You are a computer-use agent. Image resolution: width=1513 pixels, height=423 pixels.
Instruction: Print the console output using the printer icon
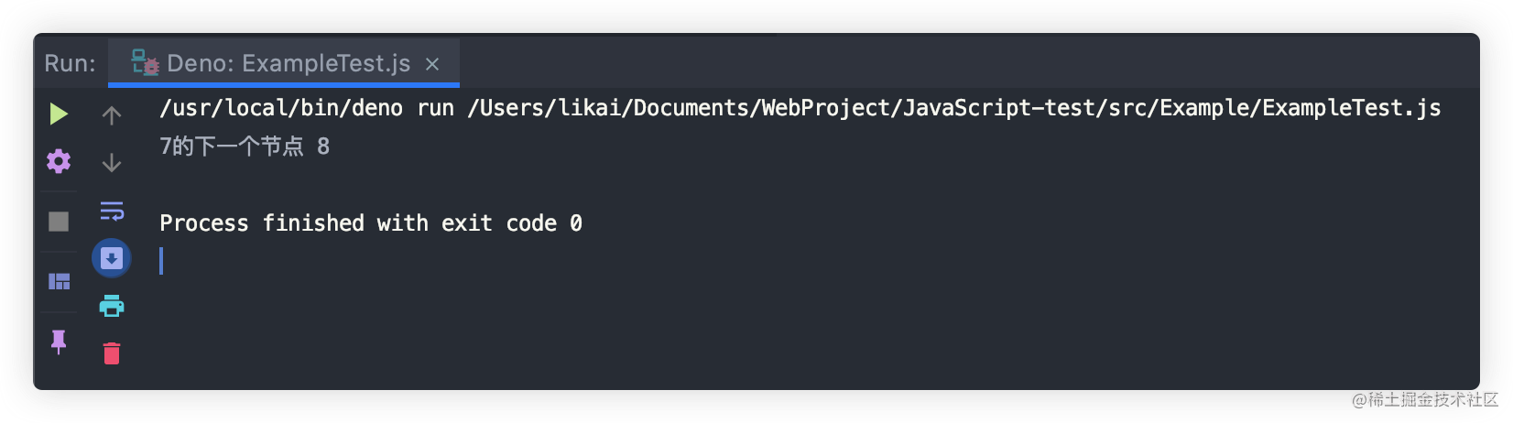point(112,306)
